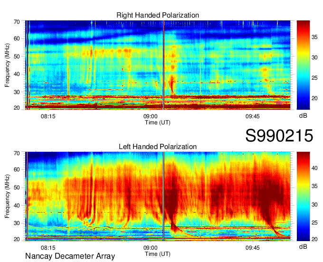Click 'Time (UT)' label under Left Handed plot

158,254
